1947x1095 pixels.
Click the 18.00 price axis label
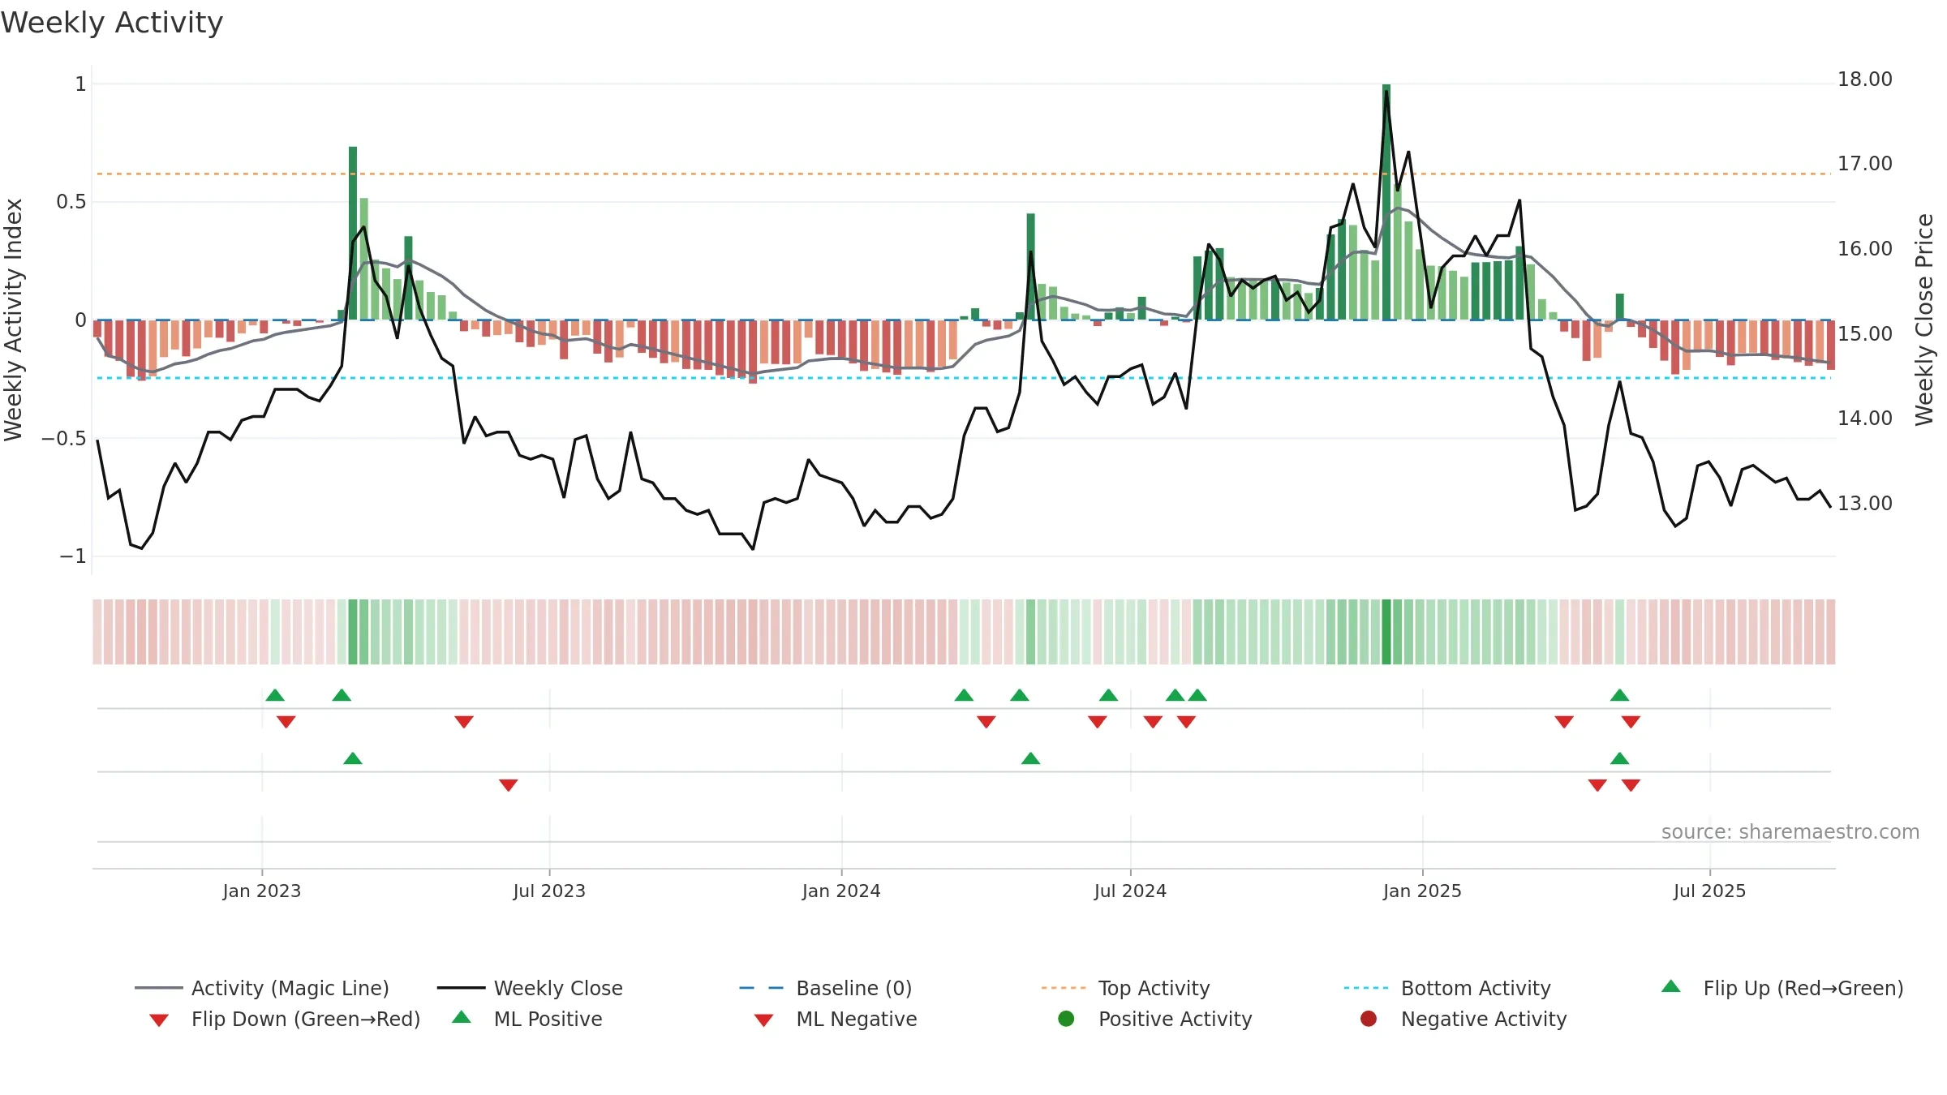coord(1865,79)
